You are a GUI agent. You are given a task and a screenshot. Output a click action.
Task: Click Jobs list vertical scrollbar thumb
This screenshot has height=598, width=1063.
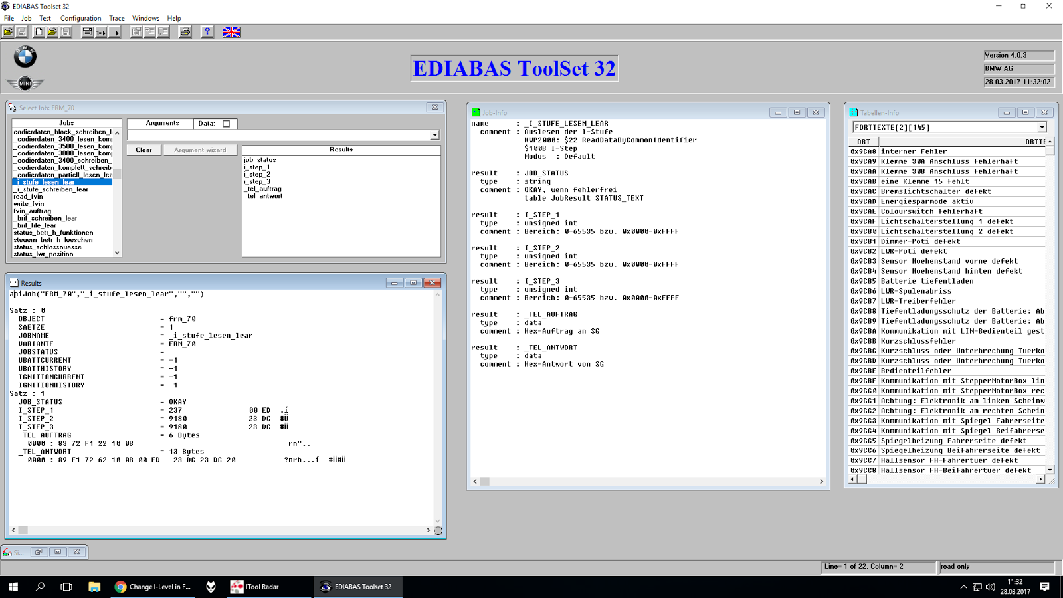(118, 174)
